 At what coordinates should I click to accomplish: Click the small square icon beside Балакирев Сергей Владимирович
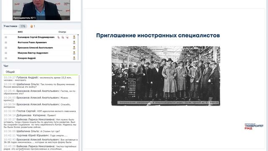[6, 37]
